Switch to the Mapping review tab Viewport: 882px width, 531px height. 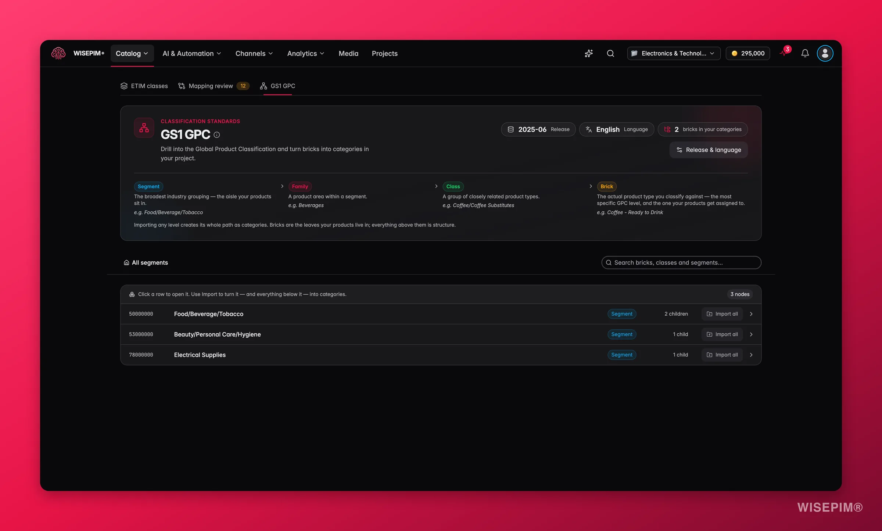click(214, 86)
